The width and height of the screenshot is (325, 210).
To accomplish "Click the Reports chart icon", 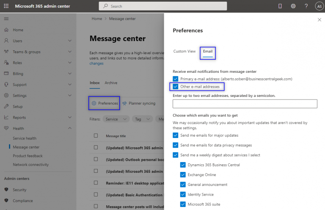I will pos(6,117).
